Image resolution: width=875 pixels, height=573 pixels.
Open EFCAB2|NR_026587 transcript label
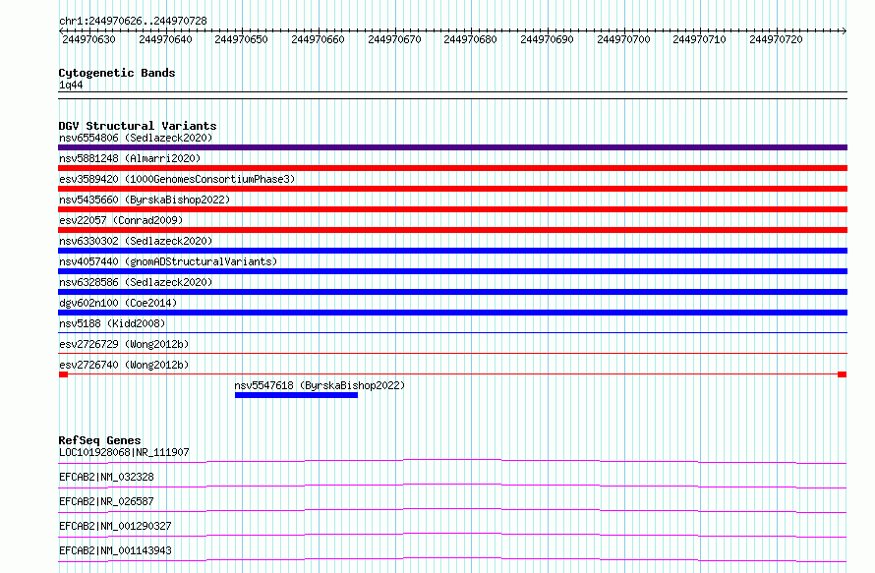pyautogui.click(x=106, y=501)
